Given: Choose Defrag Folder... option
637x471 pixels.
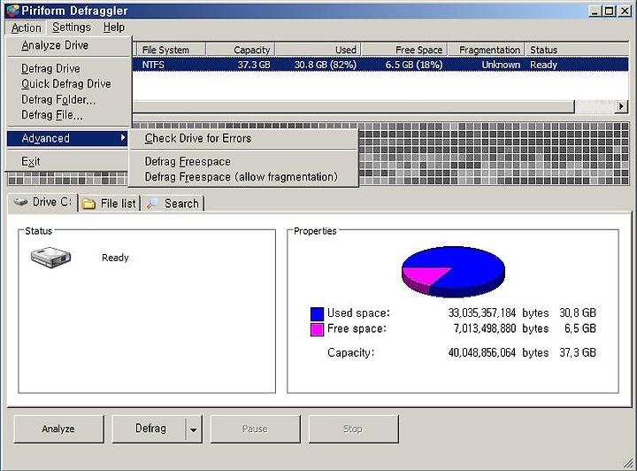Looking at the screenshot, I should (69, 99).
